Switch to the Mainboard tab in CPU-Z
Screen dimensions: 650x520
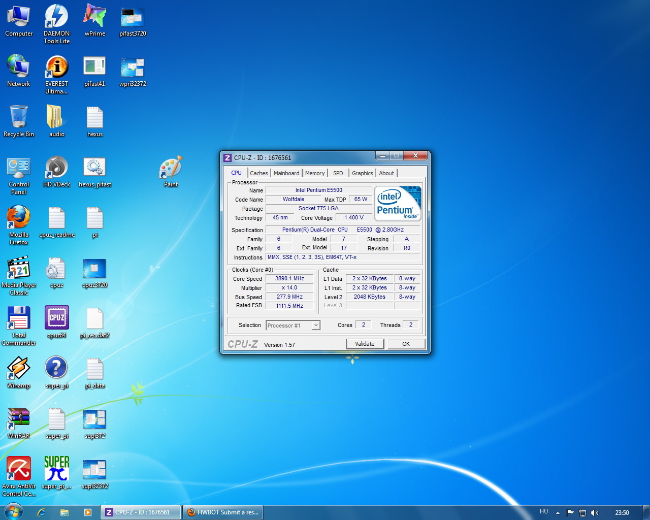click(286, 173)
